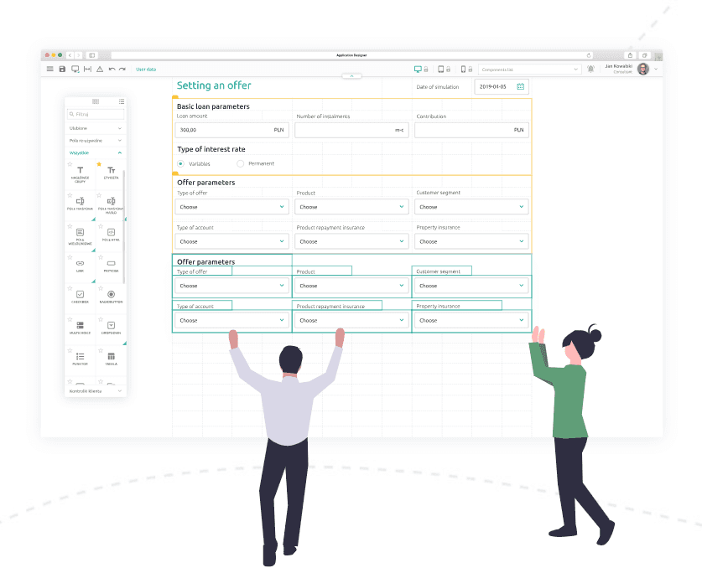Switch to tablet device view
This screenshot has width=702, height=568.
pos(441,70)
